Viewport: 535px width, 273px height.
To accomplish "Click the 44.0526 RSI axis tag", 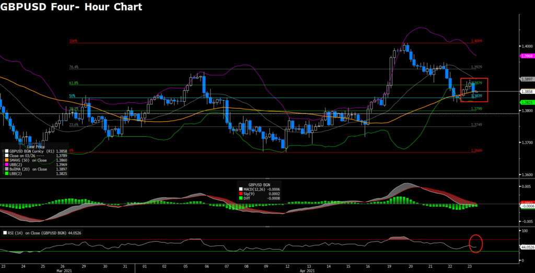I will 527,247.
